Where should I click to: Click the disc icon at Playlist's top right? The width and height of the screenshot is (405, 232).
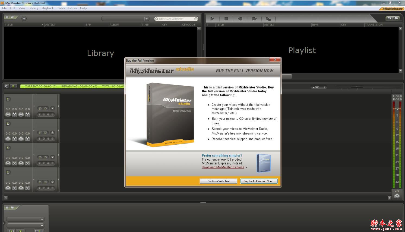click(x=396, y=18)
